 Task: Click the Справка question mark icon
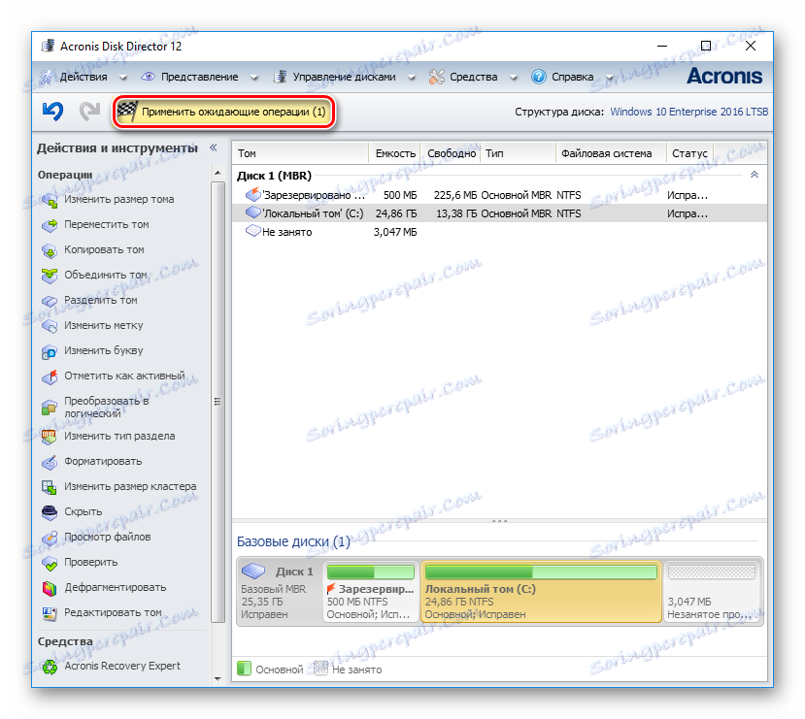pyautogui.click(x=539, y=77)
